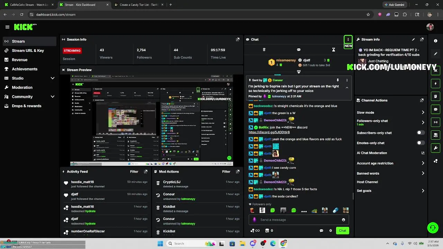Open the discord.gg link in chat
This screenshot has width=443, height=249.
(269, 132)
